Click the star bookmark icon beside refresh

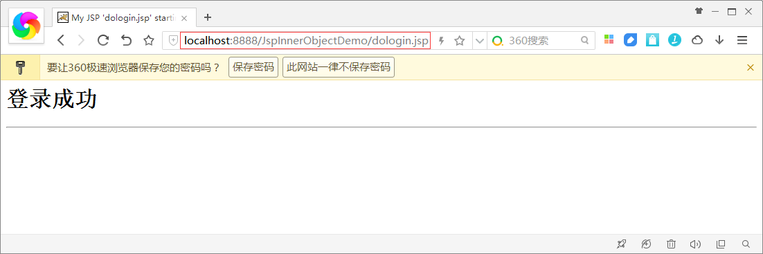point(149,40)
